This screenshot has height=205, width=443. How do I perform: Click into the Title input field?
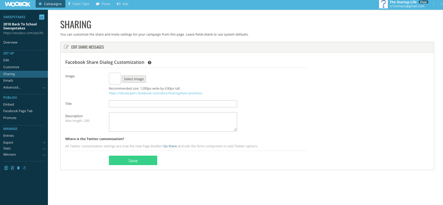pyautogui.click(x=173, y=104)
